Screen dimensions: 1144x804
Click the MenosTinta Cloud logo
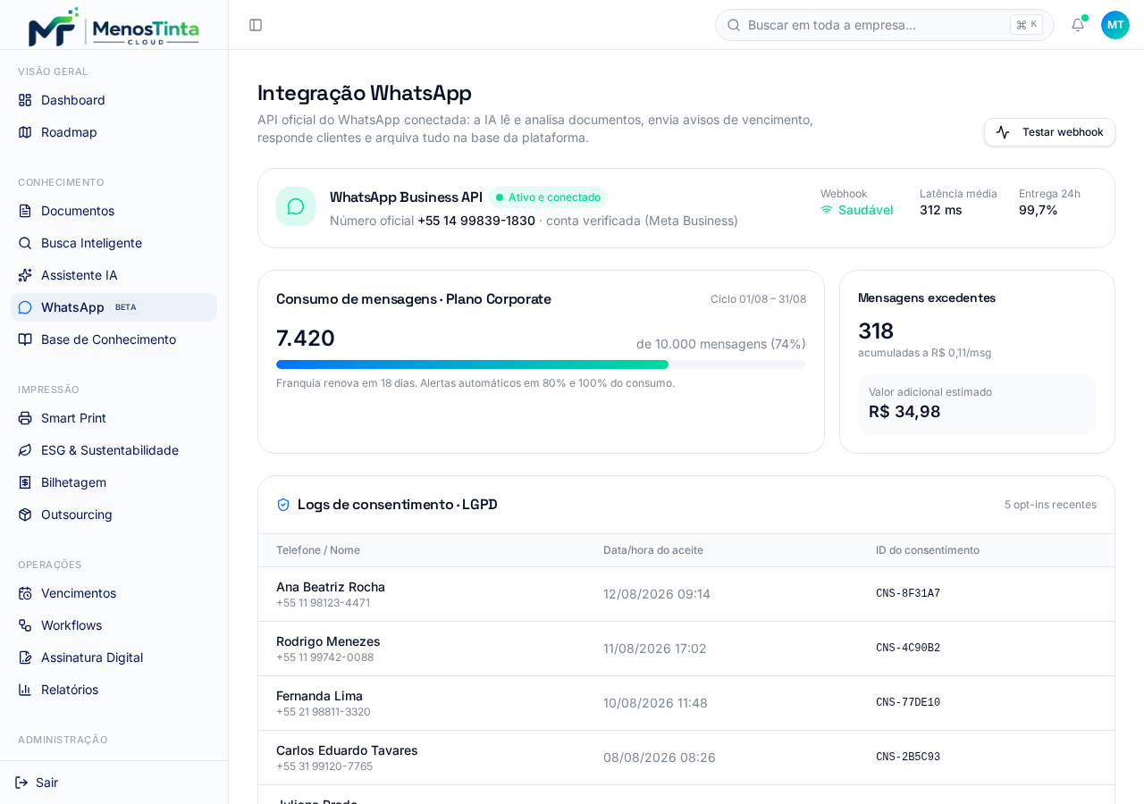click(114, 27)
